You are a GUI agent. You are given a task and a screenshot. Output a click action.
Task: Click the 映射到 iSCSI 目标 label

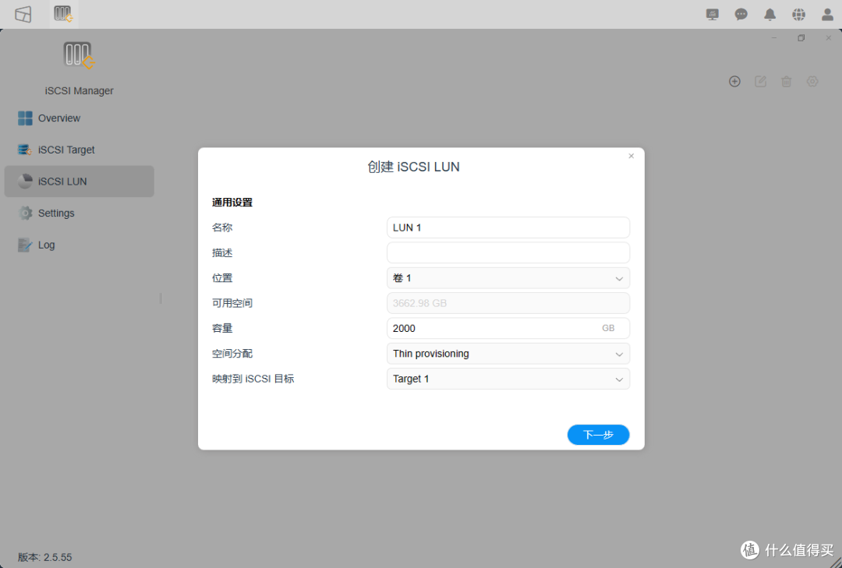click(253, 379)
